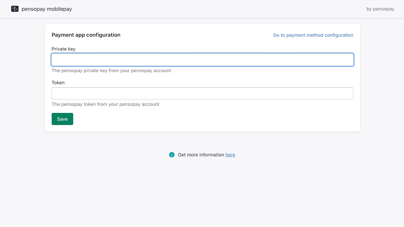Viewport: 404px width, 227px height.
Task: Click the private key help text
Action: [111, 71]
